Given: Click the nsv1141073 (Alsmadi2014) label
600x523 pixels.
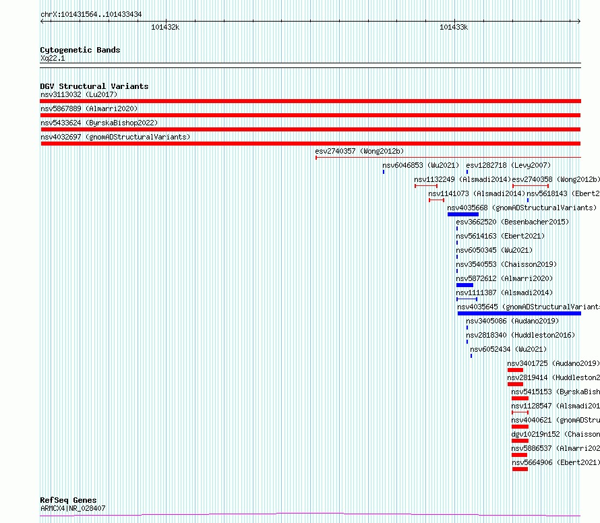Looking at the screenshot, I should pyautogui.click(x=477, y=193).
